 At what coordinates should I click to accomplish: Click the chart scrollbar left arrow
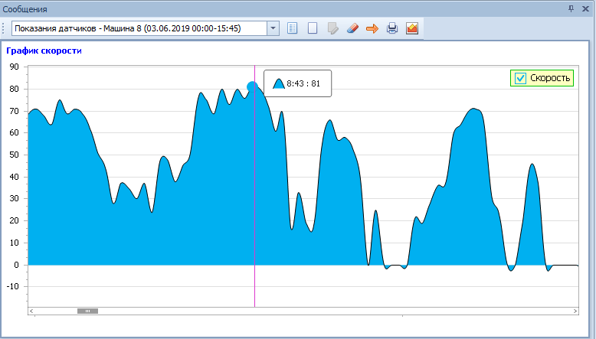[31, 311]
